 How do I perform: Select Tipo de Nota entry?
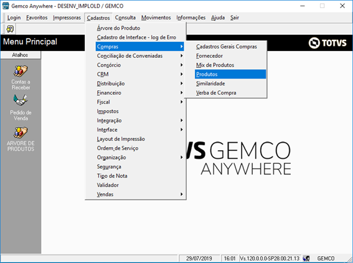(139, 176)
